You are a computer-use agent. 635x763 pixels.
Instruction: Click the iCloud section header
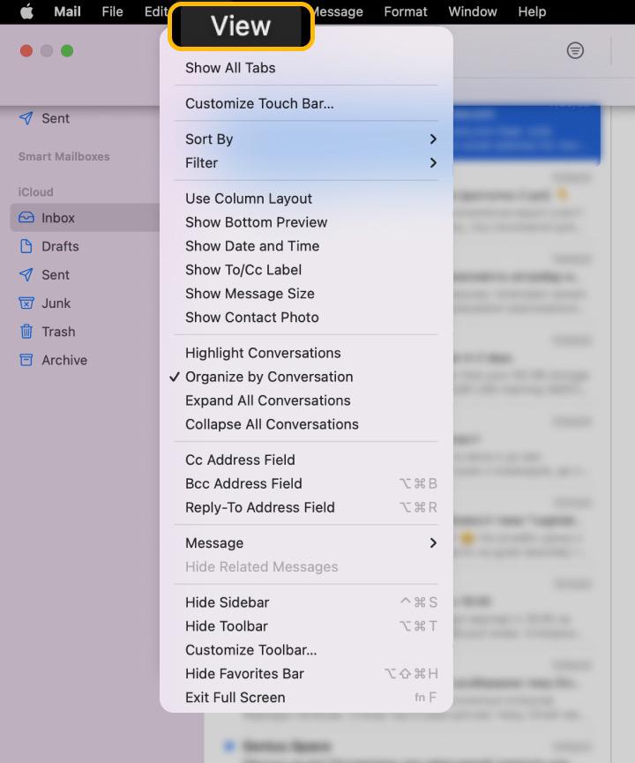click(x=35, y=191)
